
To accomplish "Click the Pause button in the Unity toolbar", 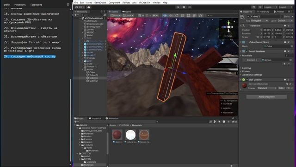I will [184, 7].
